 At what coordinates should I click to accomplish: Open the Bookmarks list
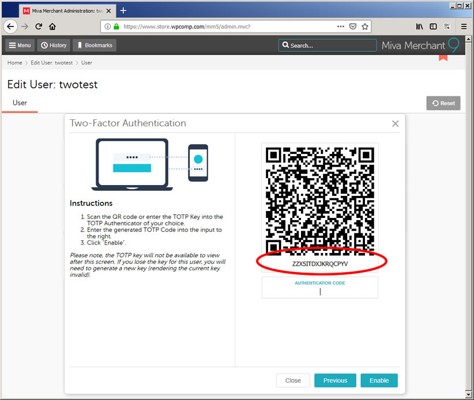tap(95, 46)
